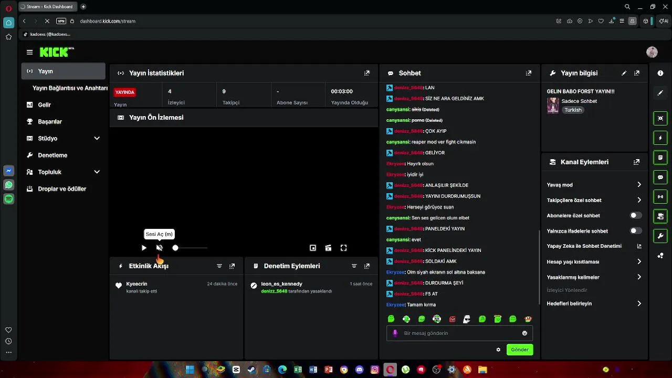
Task: Open Yapay Zeka ile Sohbet Denetimi
Action: 594,246
